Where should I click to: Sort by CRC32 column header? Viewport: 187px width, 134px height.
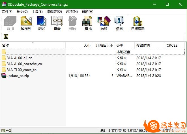(x=175, y=45)
